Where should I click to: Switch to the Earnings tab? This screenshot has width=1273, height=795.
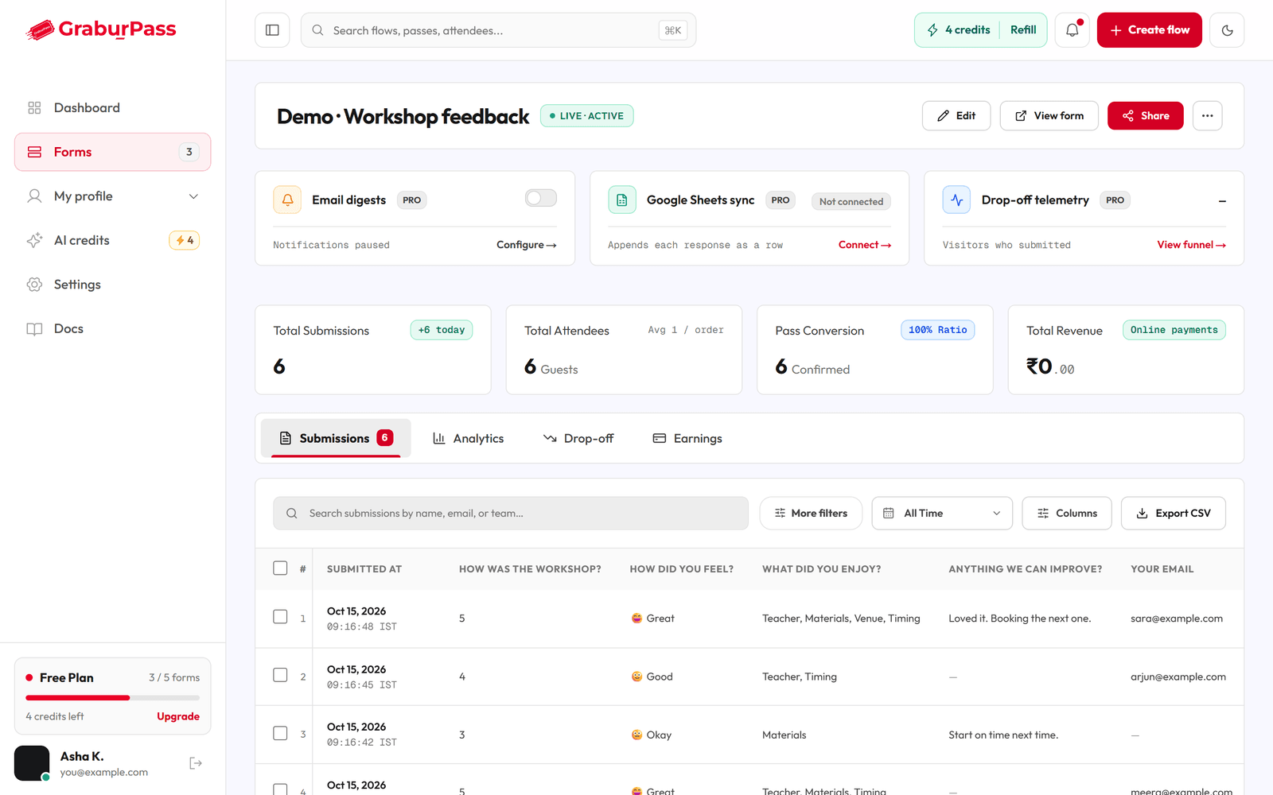point(687,438)
